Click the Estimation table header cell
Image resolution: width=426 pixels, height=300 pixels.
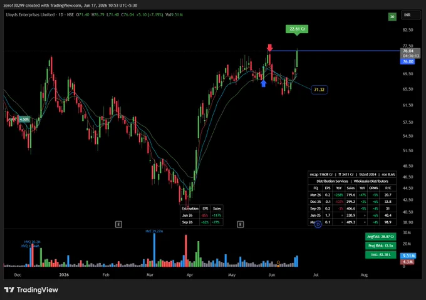click(190, 209)
